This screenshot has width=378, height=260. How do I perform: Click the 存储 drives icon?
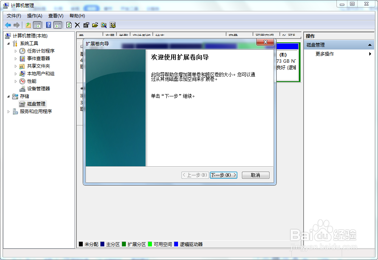click(15, 96)
